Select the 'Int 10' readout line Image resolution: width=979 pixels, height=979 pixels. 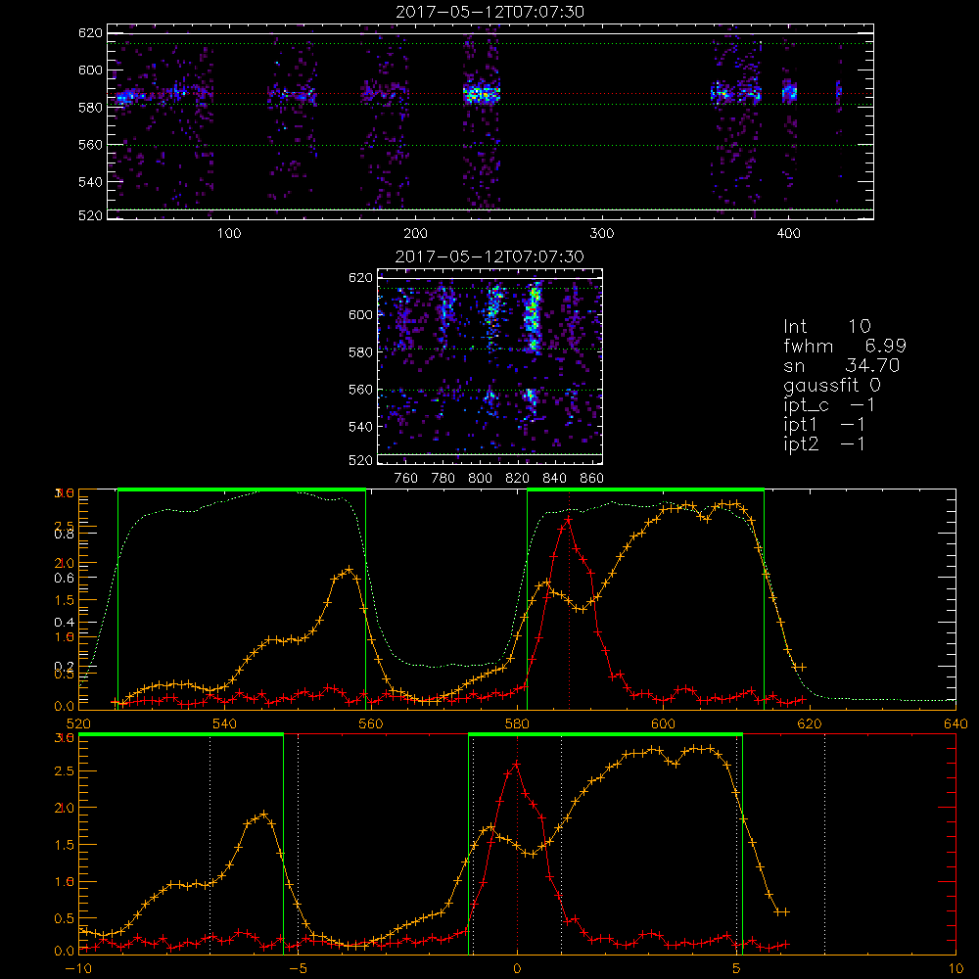click(826, 327)
